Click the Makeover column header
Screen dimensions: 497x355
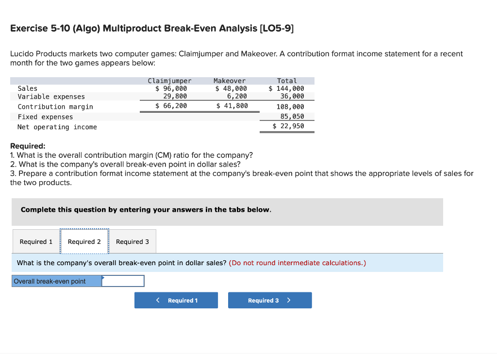[230, 80]
